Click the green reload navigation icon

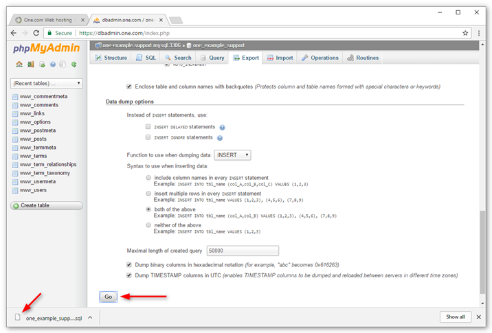pyautogui.click(x=74, y=65)
